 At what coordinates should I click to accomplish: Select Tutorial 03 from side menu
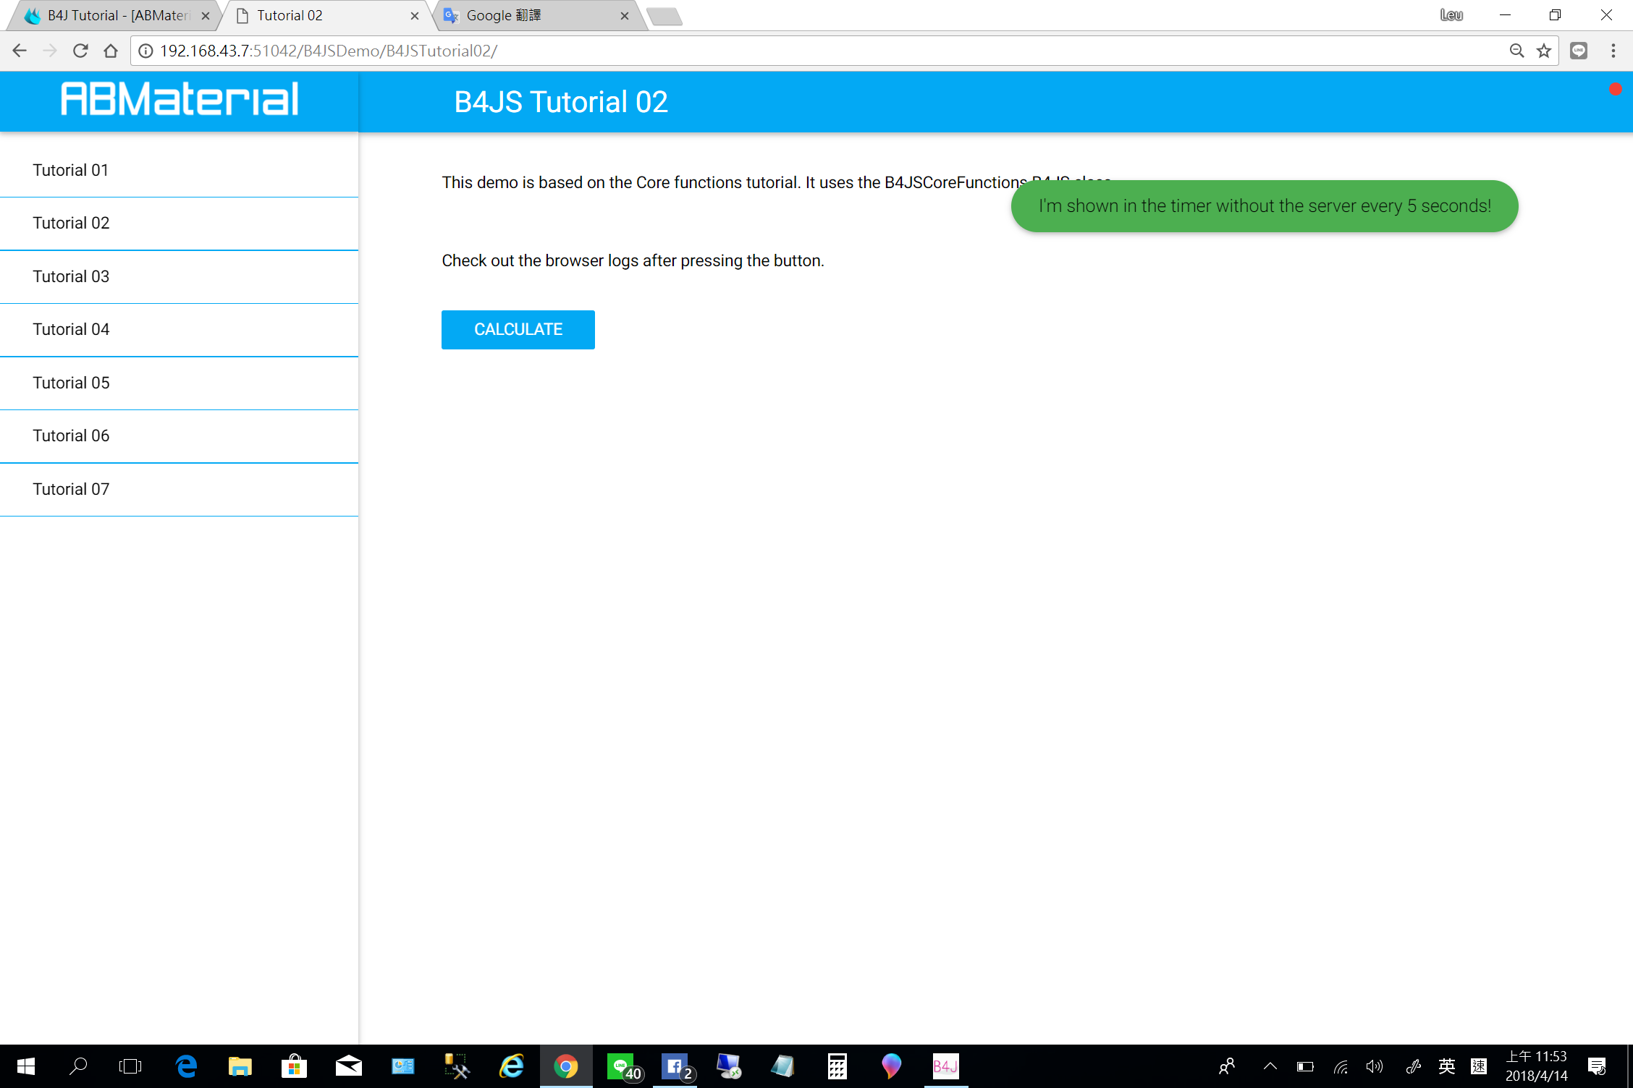(x=71, y=276)
